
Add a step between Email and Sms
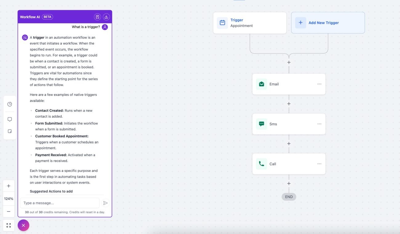(x=288, y=103)
